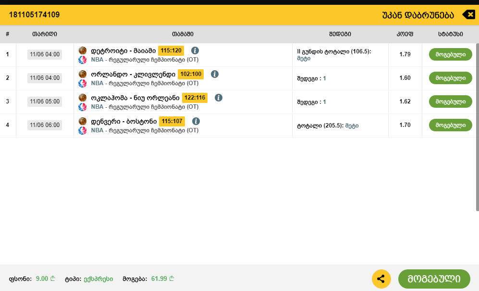Screen dimensions: 479x291
Task: Click score 115:120 badge
Action: coord(171,51)
